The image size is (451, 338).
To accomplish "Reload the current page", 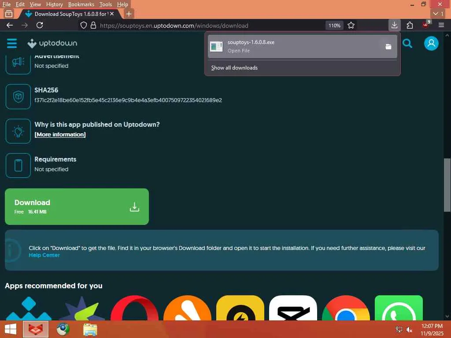I will tap(40, 25).
